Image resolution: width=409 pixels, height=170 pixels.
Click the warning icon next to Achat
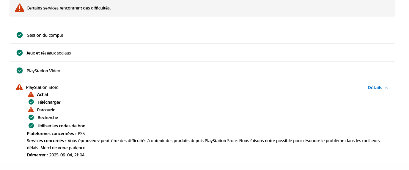point(31,94)
